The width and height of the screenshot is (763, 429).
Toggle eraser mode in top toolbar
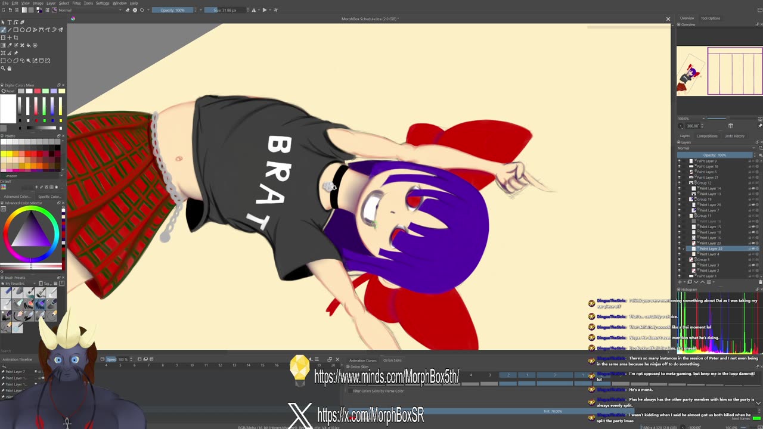(x=128, y=10)
